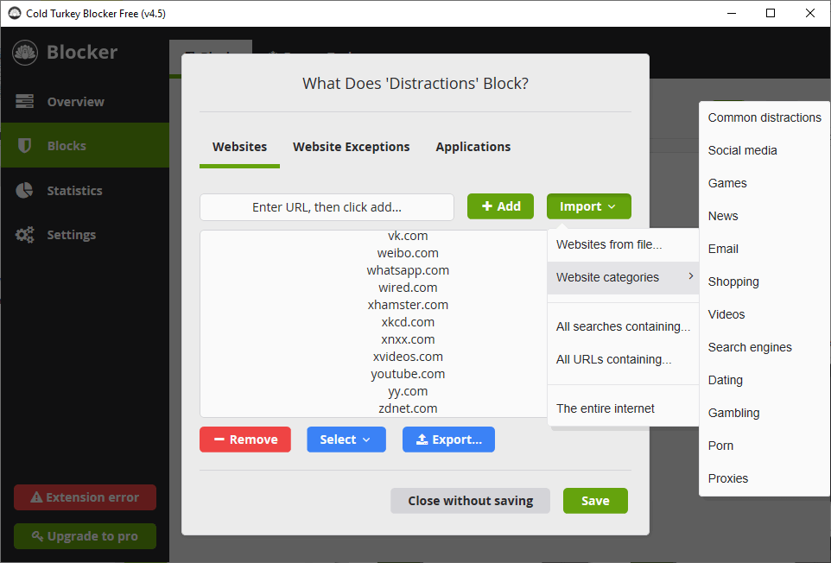Open the Select dropdown
This screenshot has height=563, width=831.
pos(346,439)
